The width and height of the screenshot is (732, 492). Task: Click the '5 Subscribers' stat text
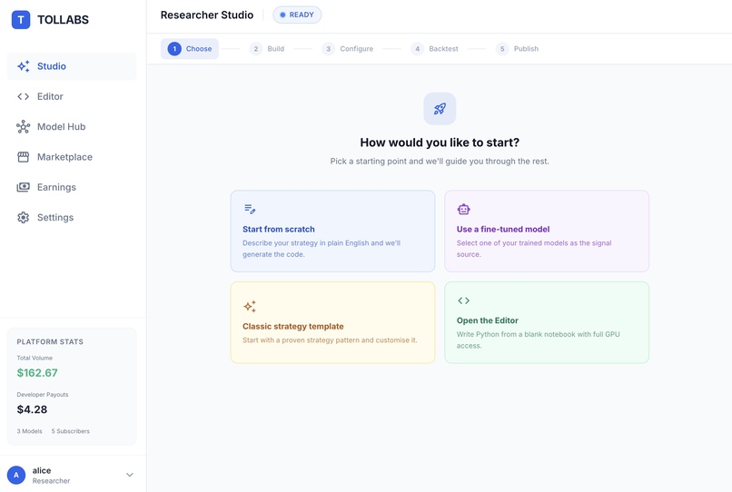click(71, 431)
